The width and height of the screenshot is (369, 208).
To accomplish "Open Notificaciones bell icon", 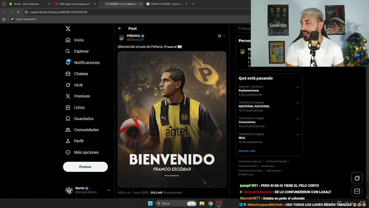I will pos(68,62).
